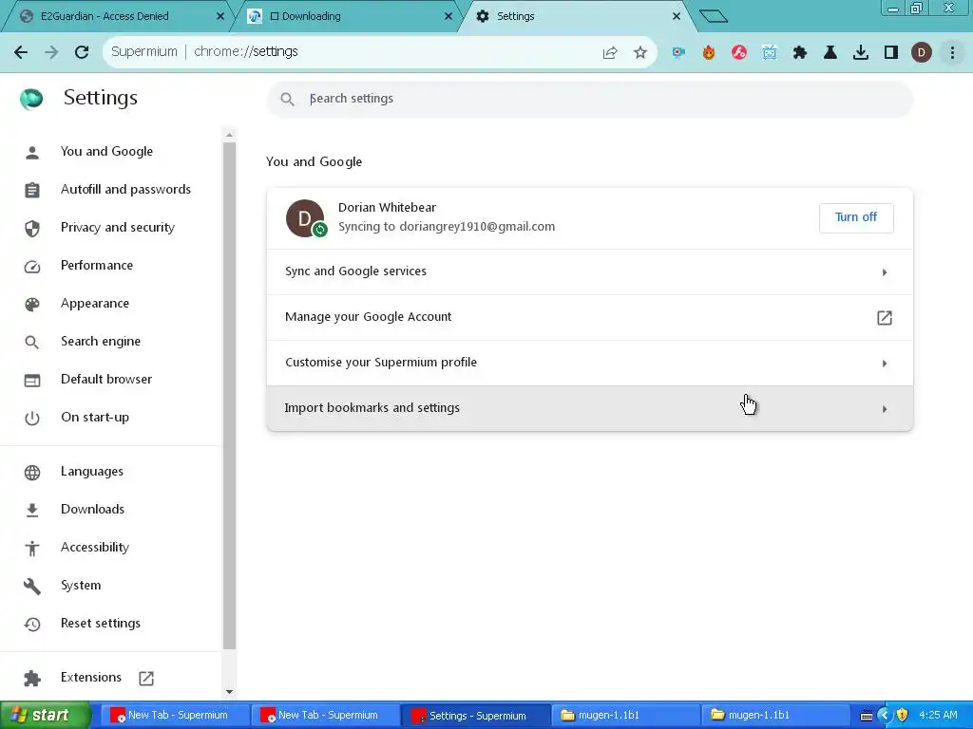Expand Customise your Supermium profile row

(589, 364)
